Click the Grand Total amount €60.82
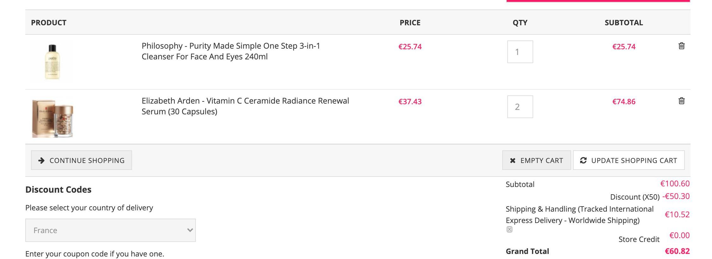Screen dimensions: 712x259 pos(677,251)
